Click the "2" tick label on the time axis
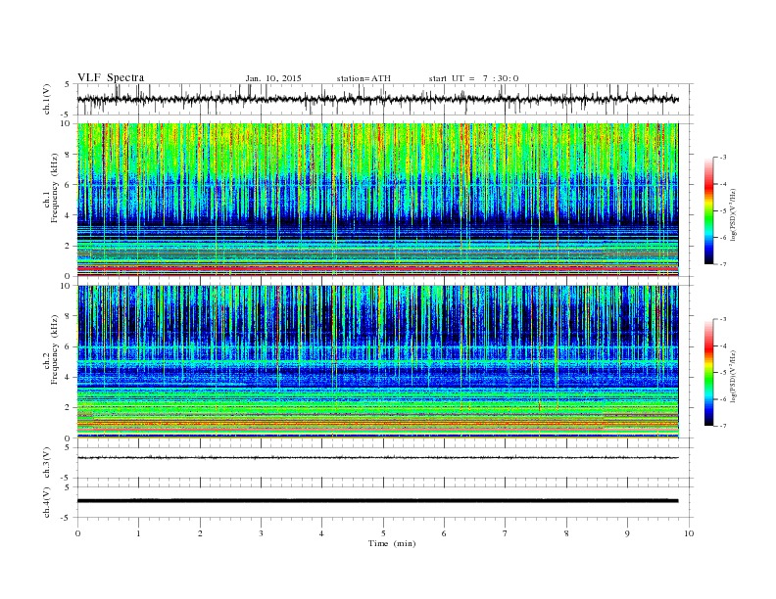Image resolution: width=776 pixels, height=599 pixels. [200, 533]
